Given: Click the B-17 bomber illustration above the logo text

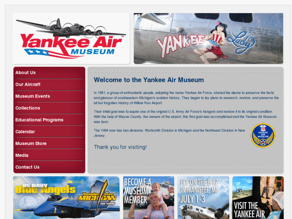Looking at the screenshot, I should (71, 28).
